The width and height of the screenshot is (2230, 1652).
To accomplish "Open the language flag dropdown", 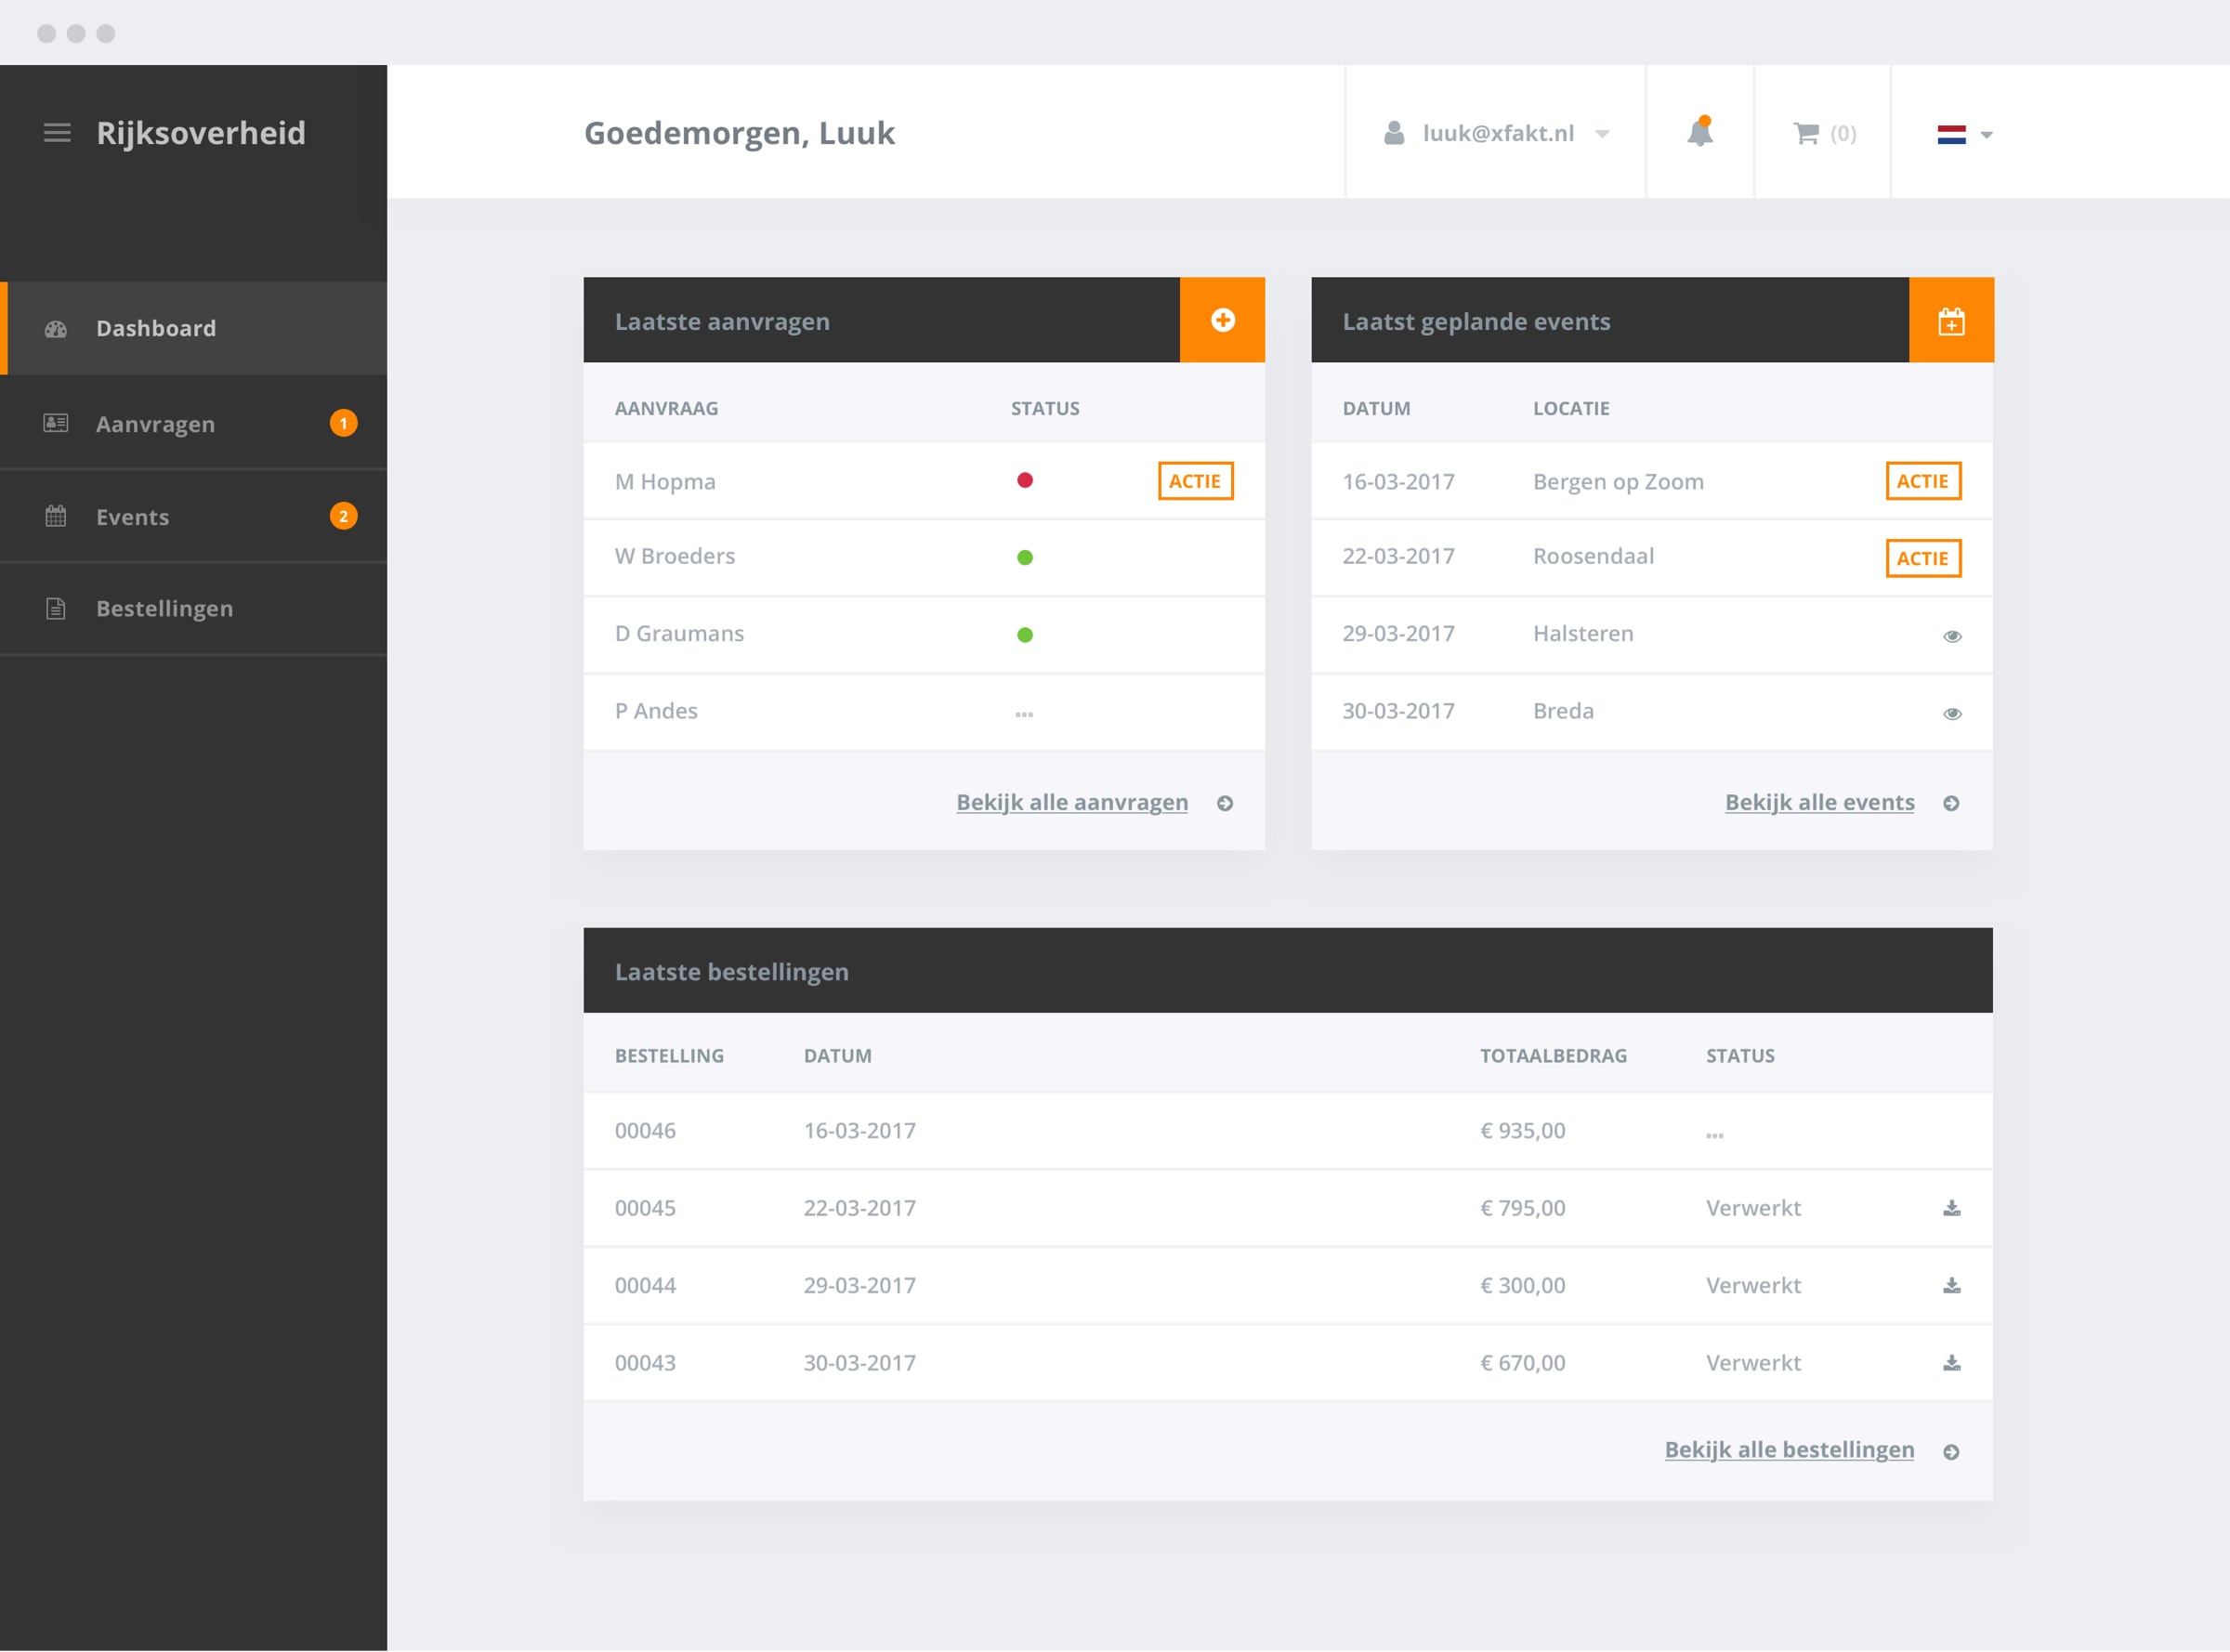I will (x=1964, y=134).
